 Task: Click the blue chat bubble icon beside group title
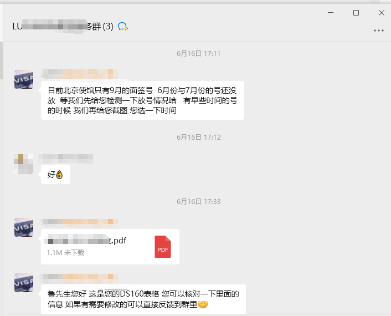(x=123, y=26)
